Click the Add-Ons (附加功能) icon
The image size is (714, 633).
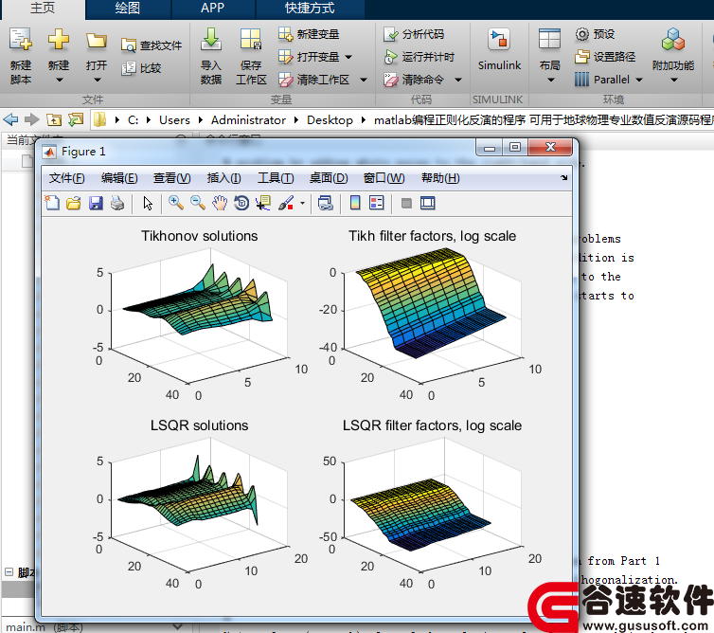click(x=673, y=39)
